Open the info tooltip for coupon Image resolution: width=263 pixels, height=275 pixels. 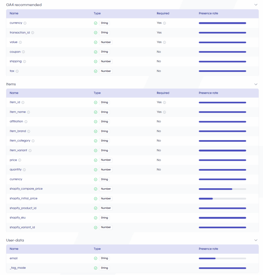click(23, 52)
